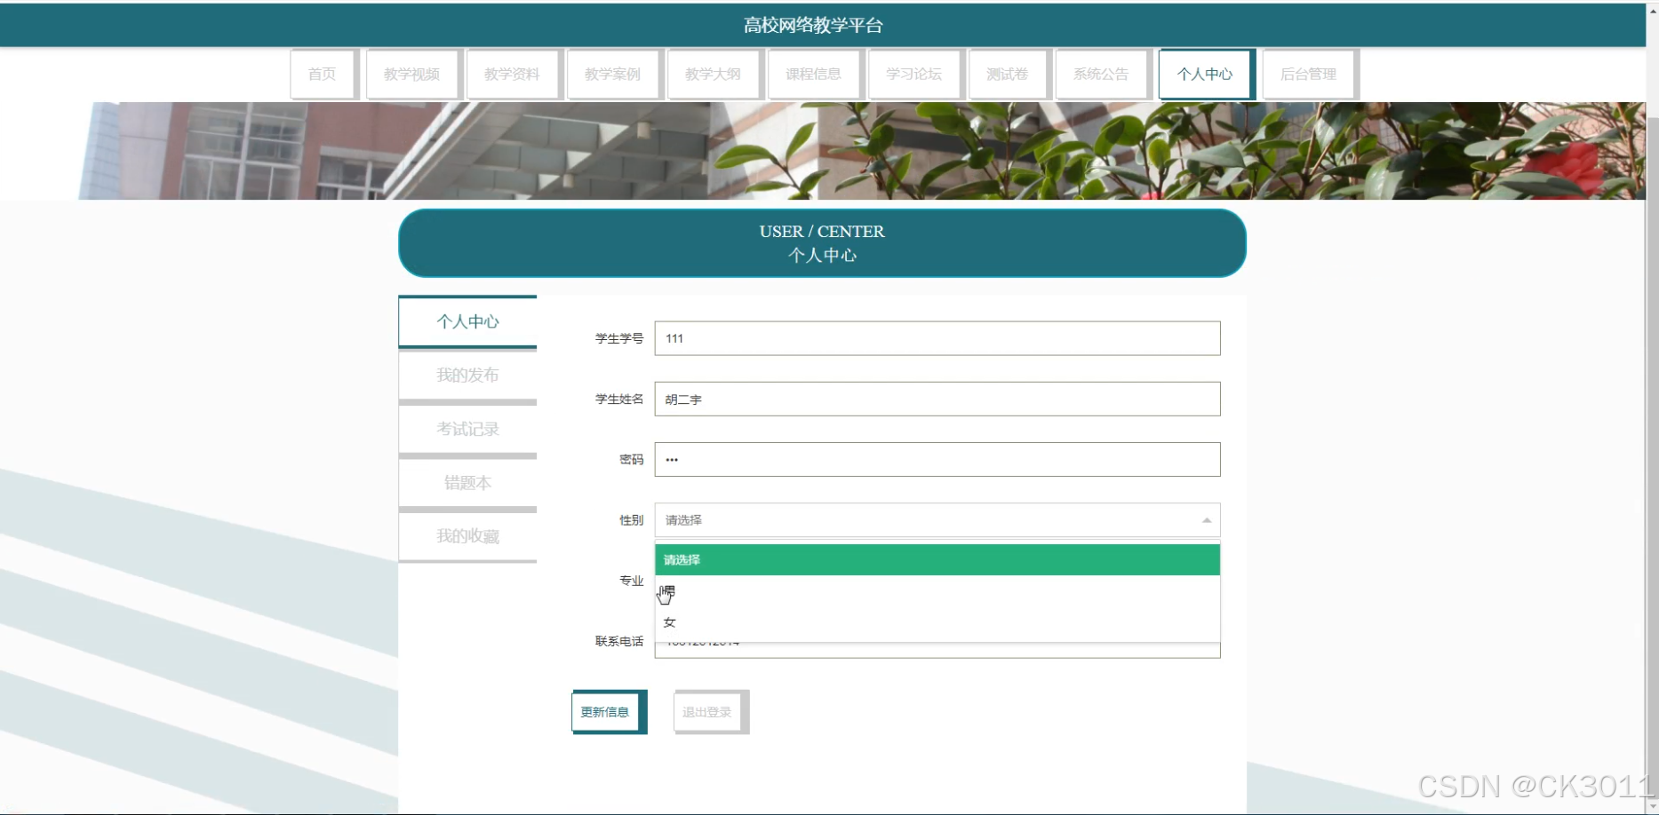This screenshot has height=815, width=1659.
Task: Open 错题本 in the left sidebar
Action: (467, 483)
